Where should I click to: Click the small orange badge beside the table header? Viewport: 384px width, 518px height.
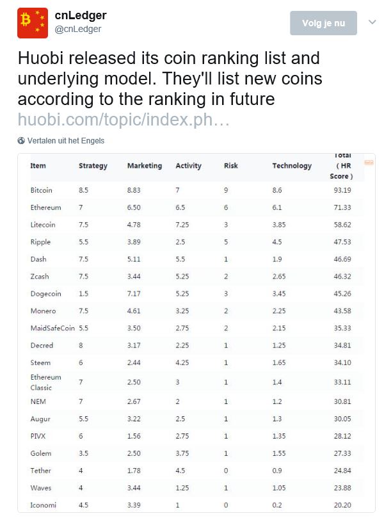pos(368,163)
